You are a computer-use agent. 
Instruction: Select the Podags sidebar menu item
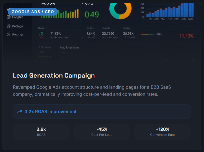click(17, 26)
